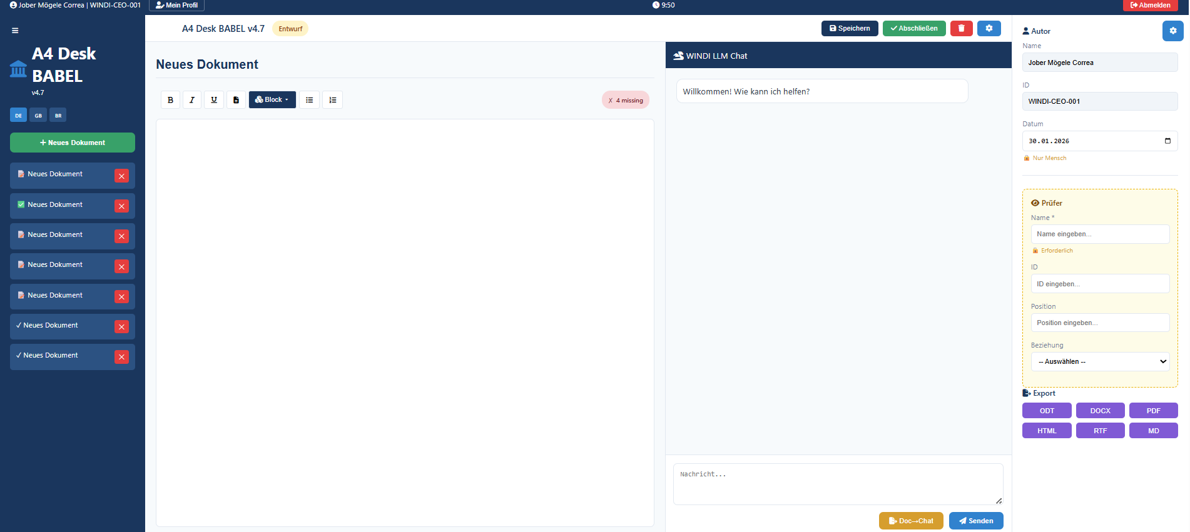Switch language to GB
The image size is (1190, 532).
(38, 115)
